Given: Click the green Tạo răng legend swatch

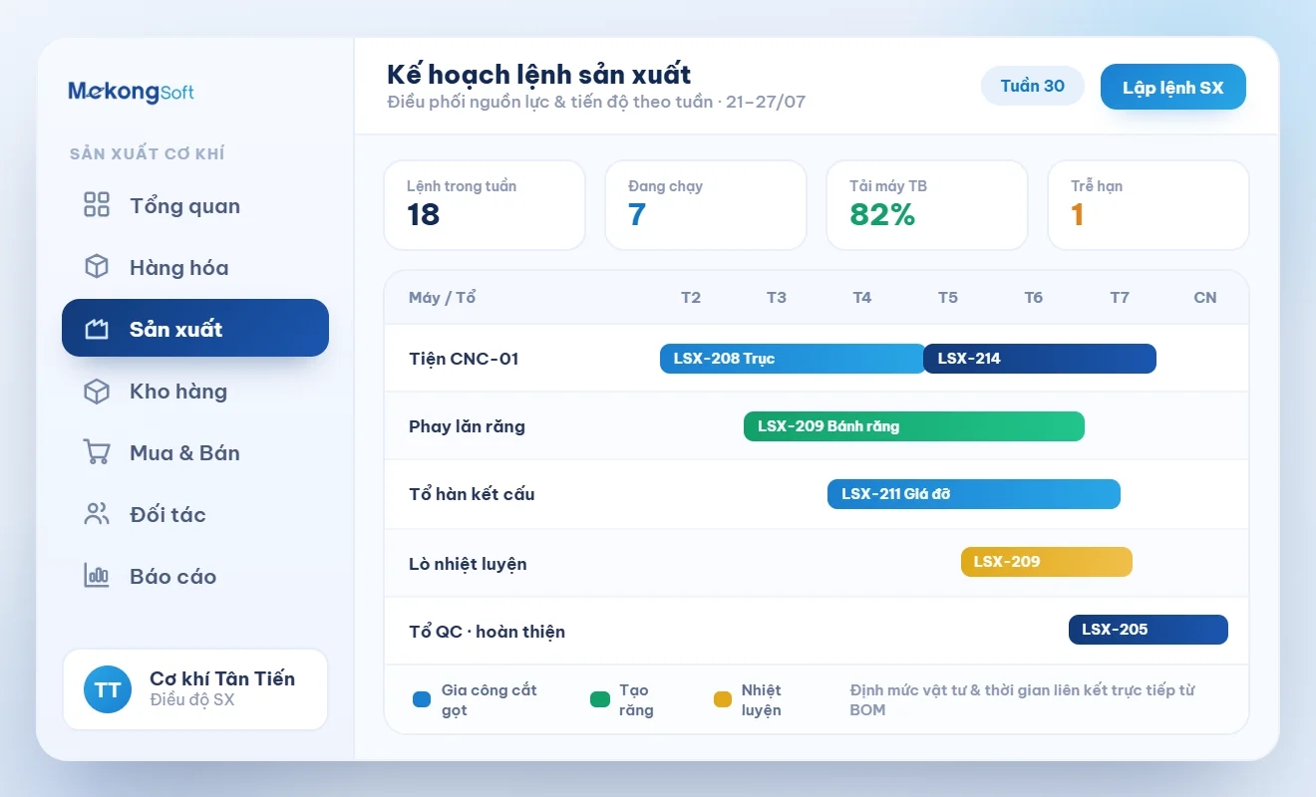Looking at the screenshot, I should coord(600,699).
